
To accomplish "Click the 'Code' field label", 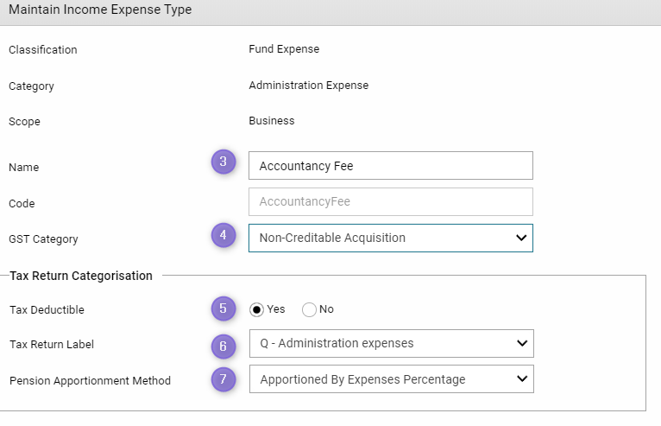I will point(22,204).
